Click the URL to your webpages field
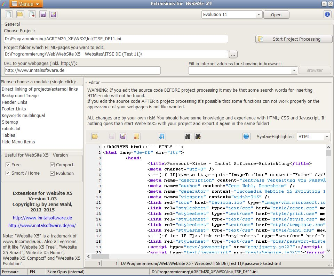This screenshot has width=334, height=276. [82, 70]
